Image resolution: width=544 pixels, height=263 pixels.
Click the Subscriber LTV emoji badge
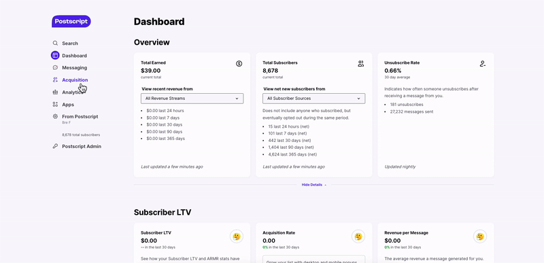point(237,236)
